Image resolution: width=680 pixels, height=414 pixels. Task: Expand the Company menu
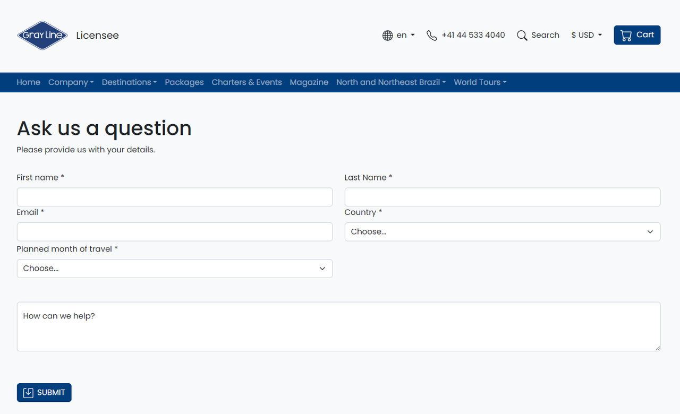(71, 82)
